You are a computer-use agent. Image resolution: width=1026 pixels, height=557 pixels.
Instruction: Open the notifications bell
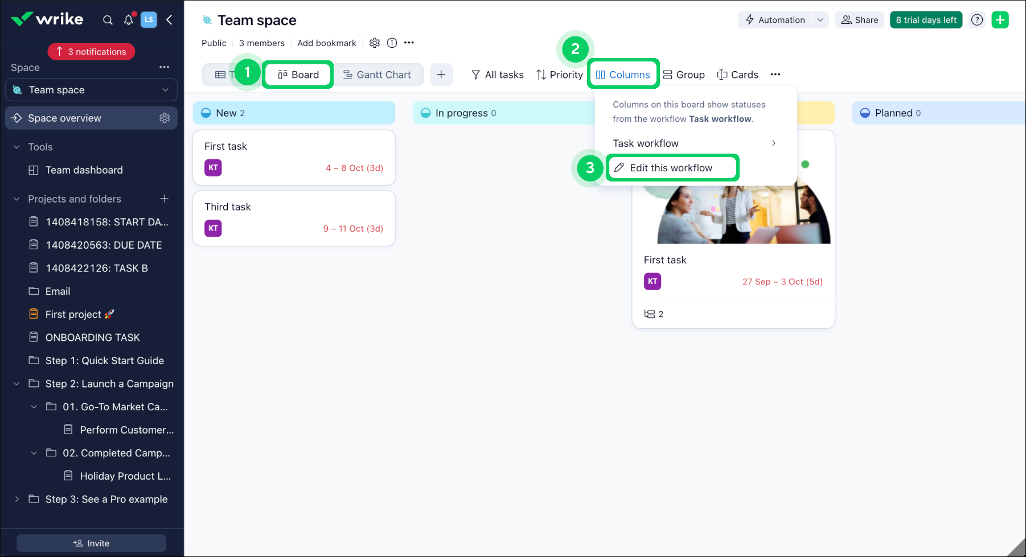tap(128, 19)
